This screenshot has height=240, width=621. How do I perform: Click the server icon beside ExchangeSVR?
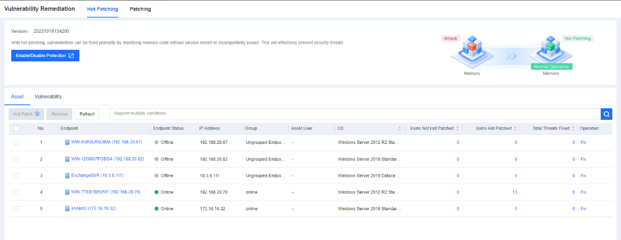pos(67,176)
